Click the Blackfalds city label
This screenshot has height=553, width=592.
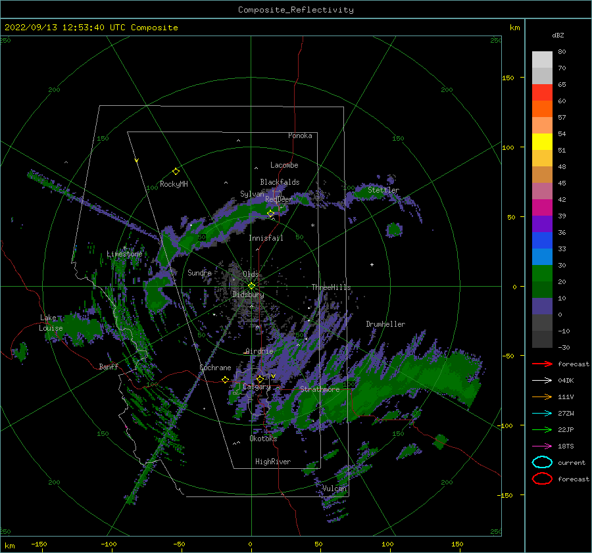click(280, 182)
